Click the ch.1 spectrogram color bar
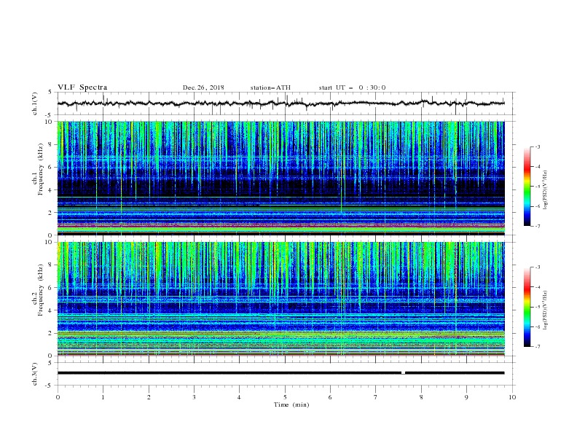The width and height of the screenshot is (577, 446). 527,187
